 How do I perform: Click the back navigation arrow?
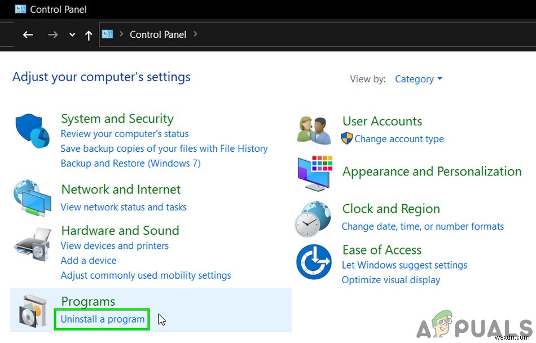(28, 34)
